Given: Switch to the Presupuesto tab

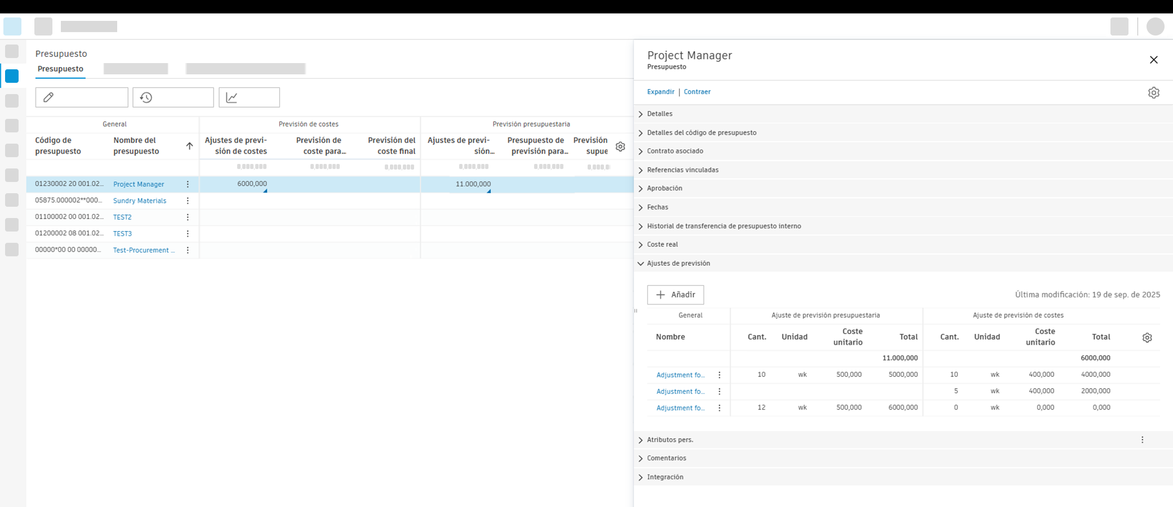Looking at the screenshot, I should coord(60,69).
